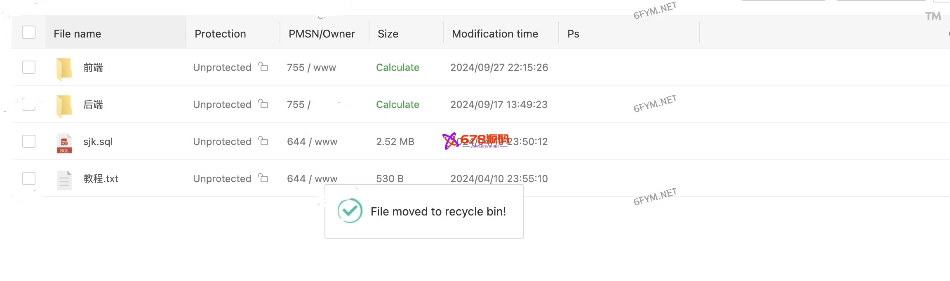Click the lock icon for 前端
Viewport: 950px width, 281px height.
coord(263,66)
